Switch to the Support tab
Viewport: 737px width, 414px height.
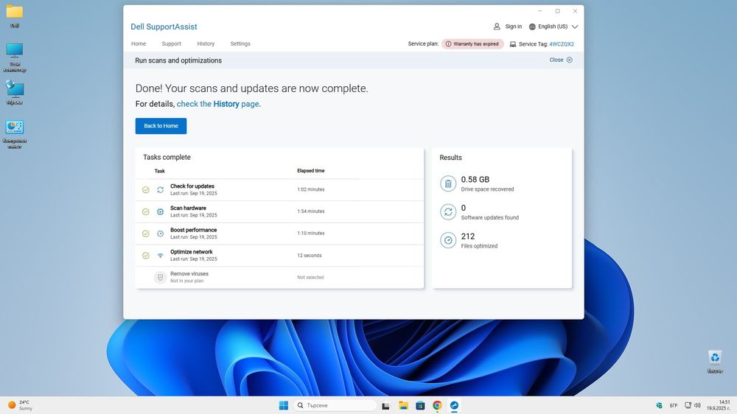(x=171, y=43)
